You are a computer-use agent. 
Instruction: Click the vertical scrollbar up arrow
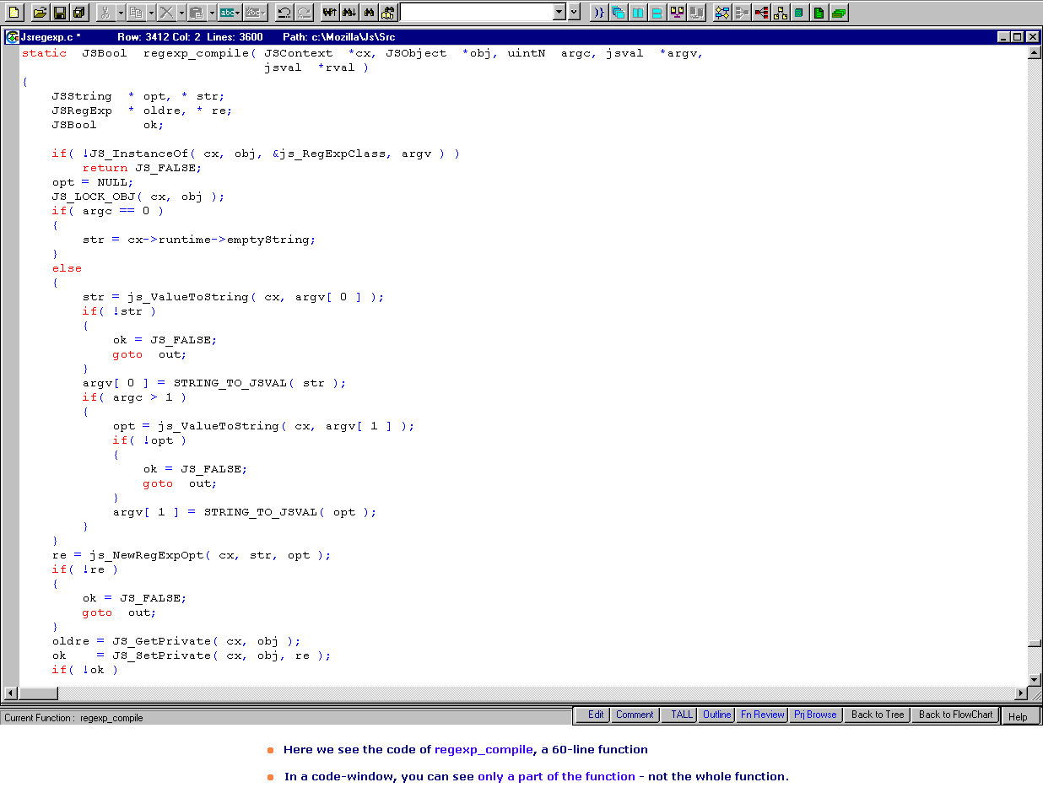(1035, 52)
